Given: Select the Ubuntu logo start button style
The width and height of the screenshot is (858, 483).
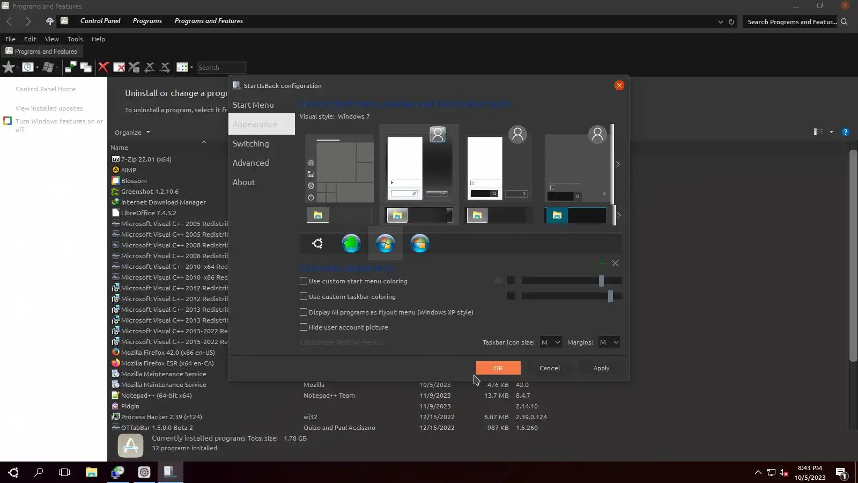Looking at the screenshot, I should [x=317, y=244].
